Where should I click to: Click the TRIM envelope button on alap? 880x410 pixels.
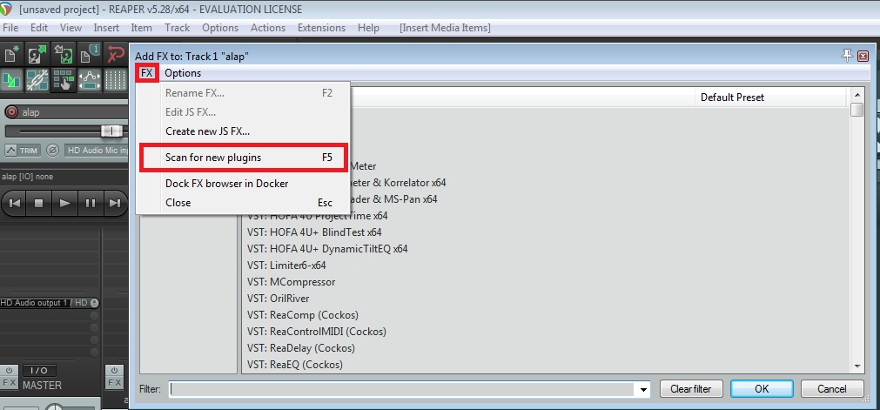(22, 151)
